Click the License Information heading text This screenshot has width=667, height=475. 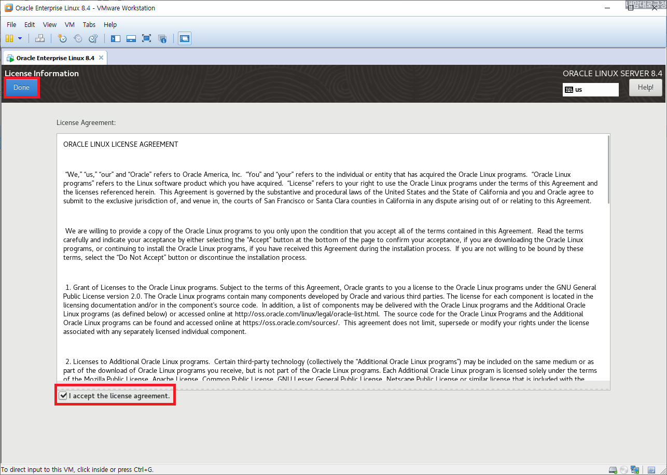tap(41, 74)
